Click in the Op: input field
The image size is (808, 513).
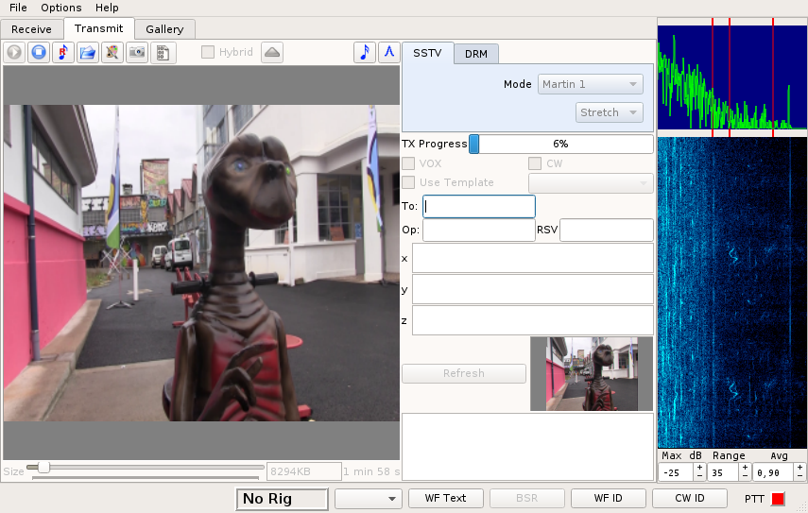click(479, 231)
